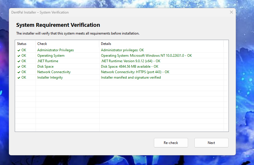Highlight the Disk Space check entry
This screenshot has height=165, width=254.
tap(45, 67)
